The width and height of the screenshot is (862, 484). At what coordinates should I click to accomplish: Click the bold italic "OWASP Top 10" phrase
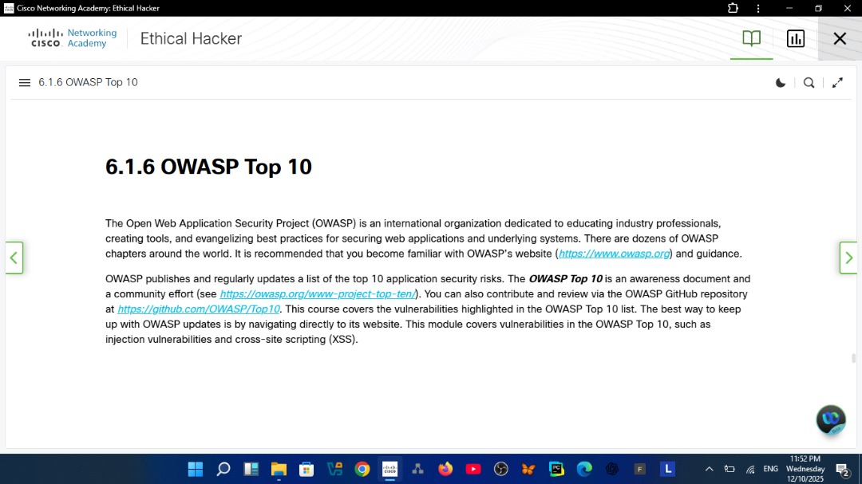(565, 279)
